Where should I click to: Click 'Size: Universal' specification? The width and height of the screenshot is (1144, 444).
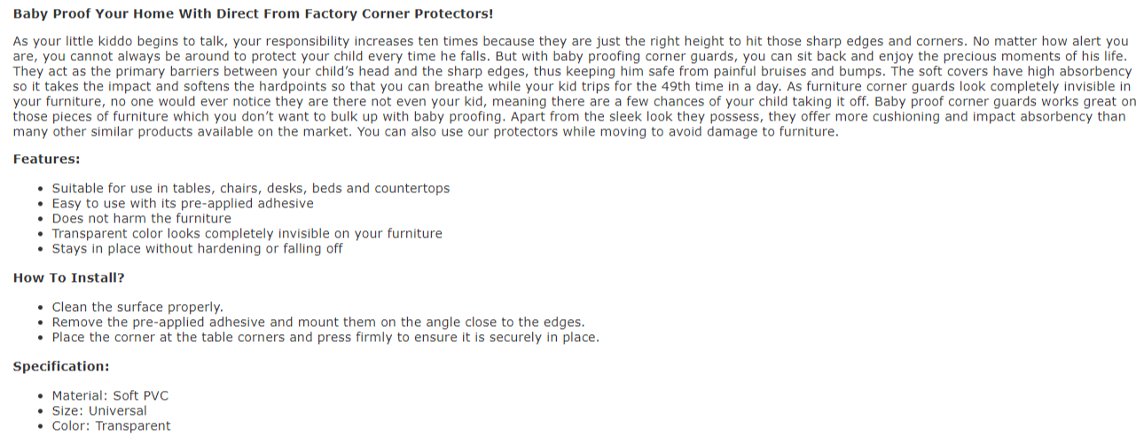(x=99, y=411)
